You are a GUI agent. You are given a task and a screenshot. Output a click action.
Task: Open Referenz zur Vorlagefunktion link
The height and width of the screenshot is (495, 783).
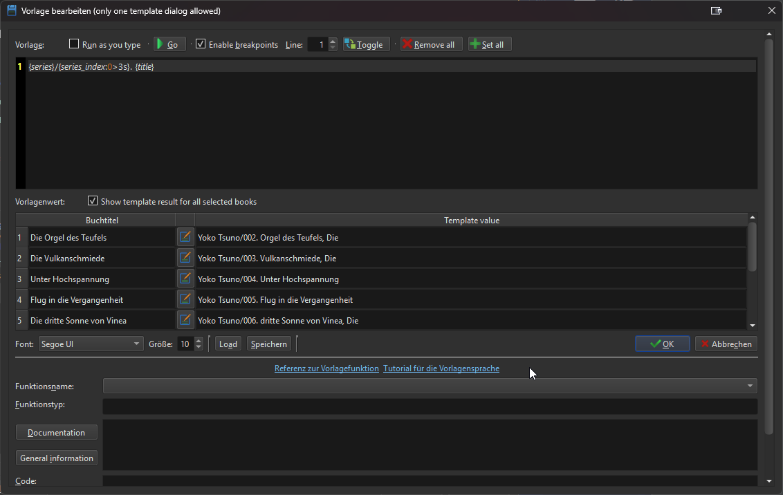(326, 368)
